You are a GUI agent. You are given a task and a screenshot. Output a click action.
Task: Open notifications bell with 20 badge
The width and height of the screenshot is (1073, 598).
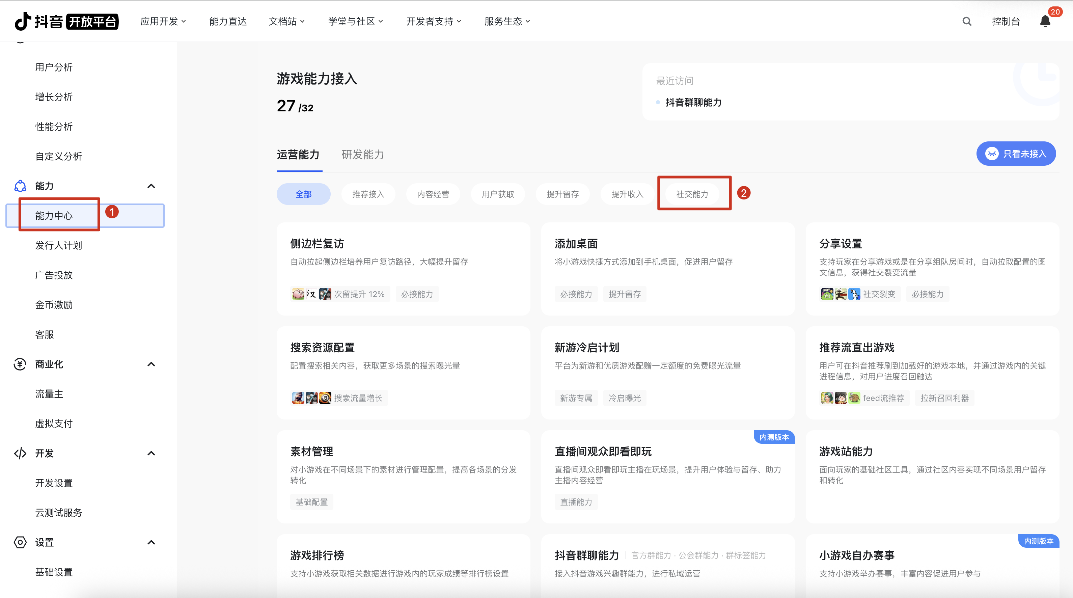(x=1045, y=21)
